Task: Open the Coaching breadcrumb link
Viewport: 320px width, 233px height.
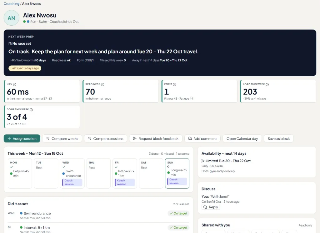Action: tap(12, 4)
